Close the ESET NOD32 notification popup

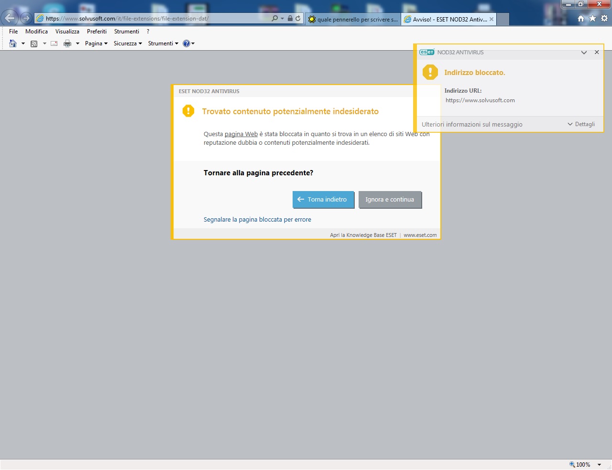pyautogui.click(x=597, y=53)
